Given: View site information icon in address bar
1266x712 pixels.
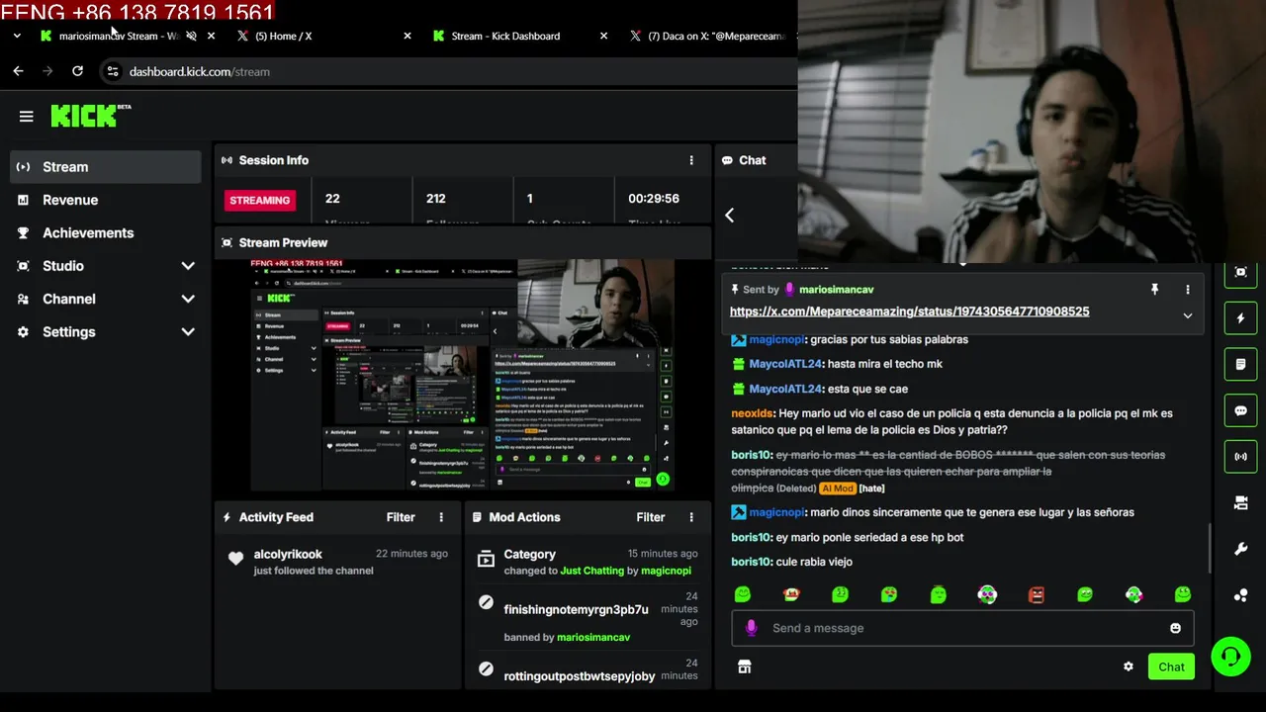Looking at the screenshot, I should [113, 71].
